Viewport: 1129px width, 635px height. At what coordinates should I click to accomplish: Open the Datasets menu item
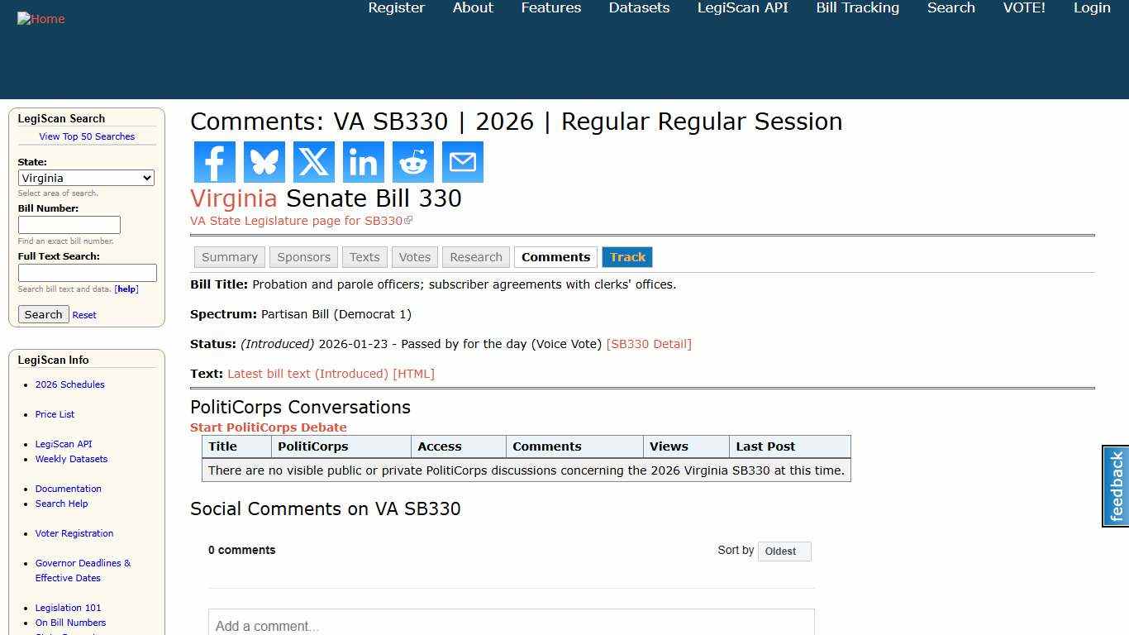coord(639,8)
